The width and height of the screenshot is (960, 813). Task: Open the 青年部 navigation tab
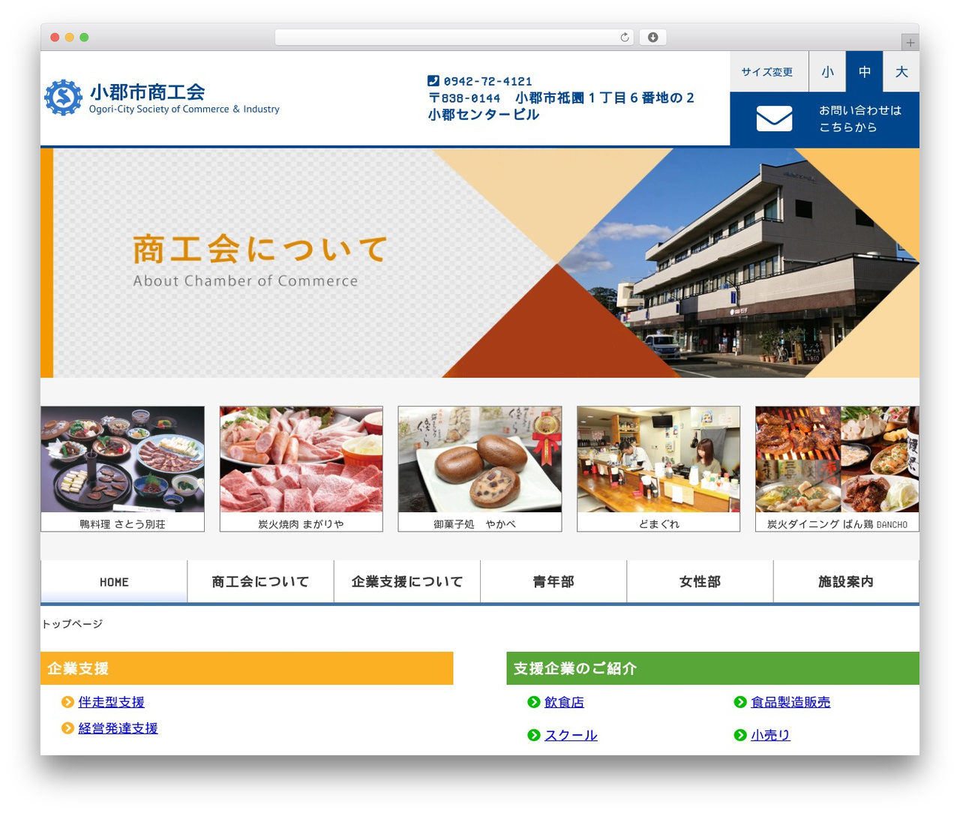click(553, 581)
